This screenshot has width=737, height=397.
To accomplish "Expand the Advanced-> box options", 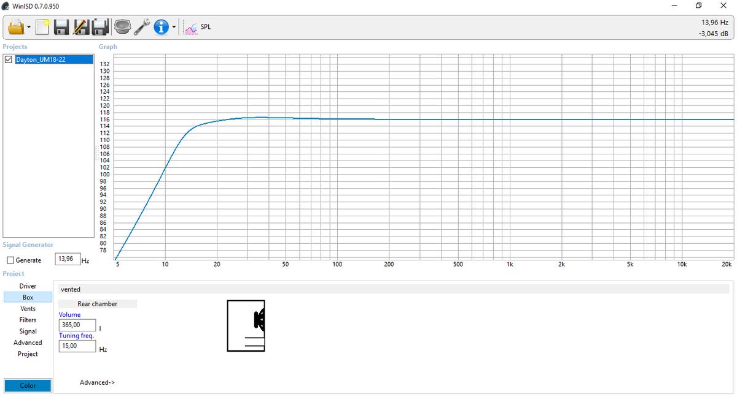I will (97, 382).
